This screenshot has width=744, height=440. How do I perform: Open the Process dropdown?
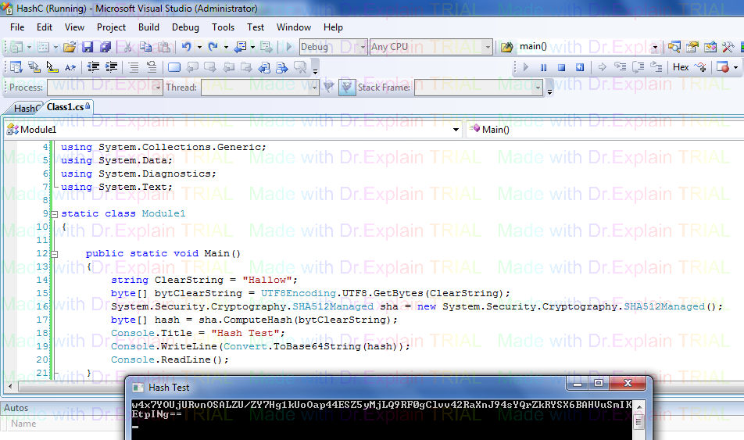tap(158, 88)
